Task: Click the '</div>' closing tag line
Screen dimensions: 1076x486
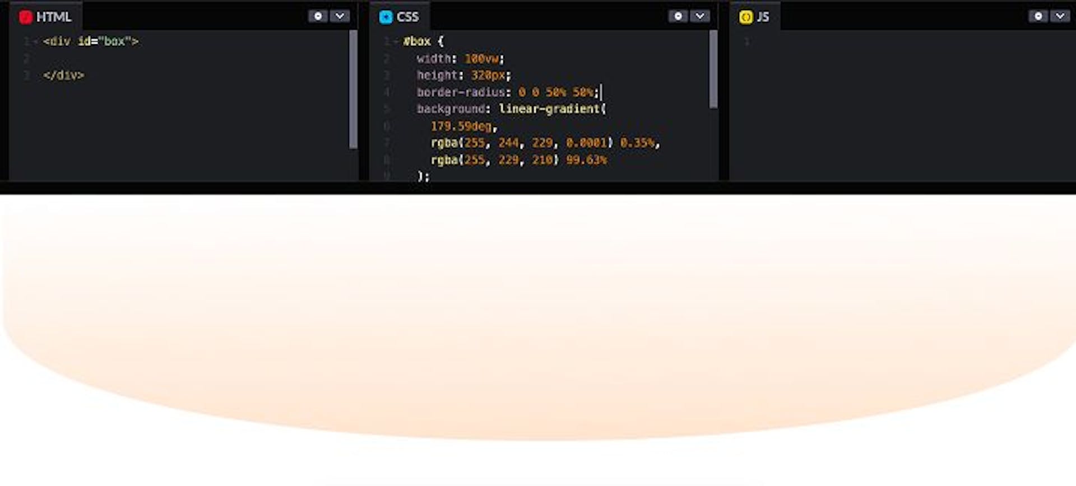Action: click(63, 75)
